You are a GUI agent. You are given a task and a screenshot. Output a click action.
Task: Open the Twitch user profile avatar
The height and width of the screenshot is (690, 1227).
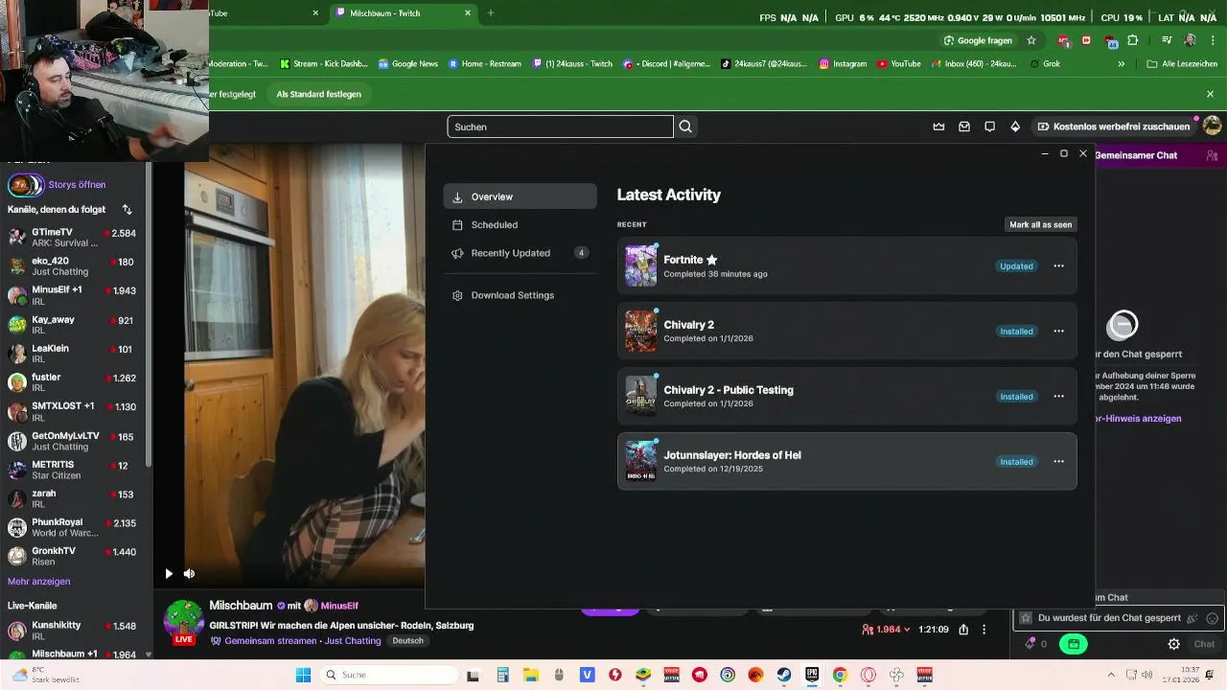pyautogui.click(x=1212, y=126)
